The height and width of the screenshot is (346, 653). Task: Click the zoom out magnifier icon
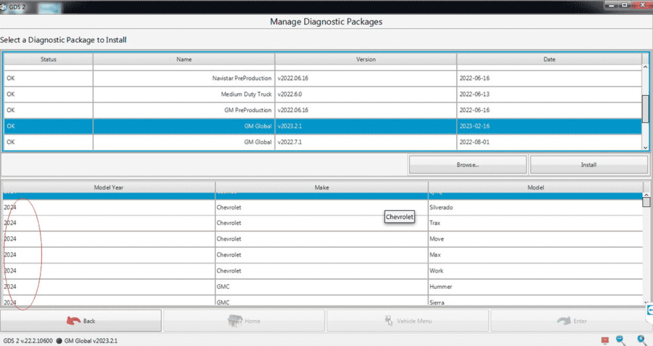click(621, 340)
